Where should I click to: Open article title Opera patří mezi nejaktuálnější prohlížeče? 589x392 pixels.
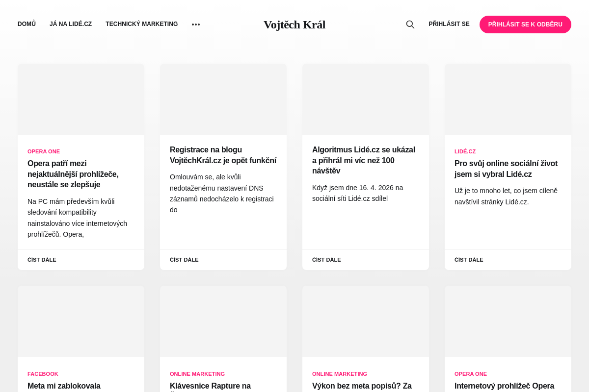click(x=73, y=174)
